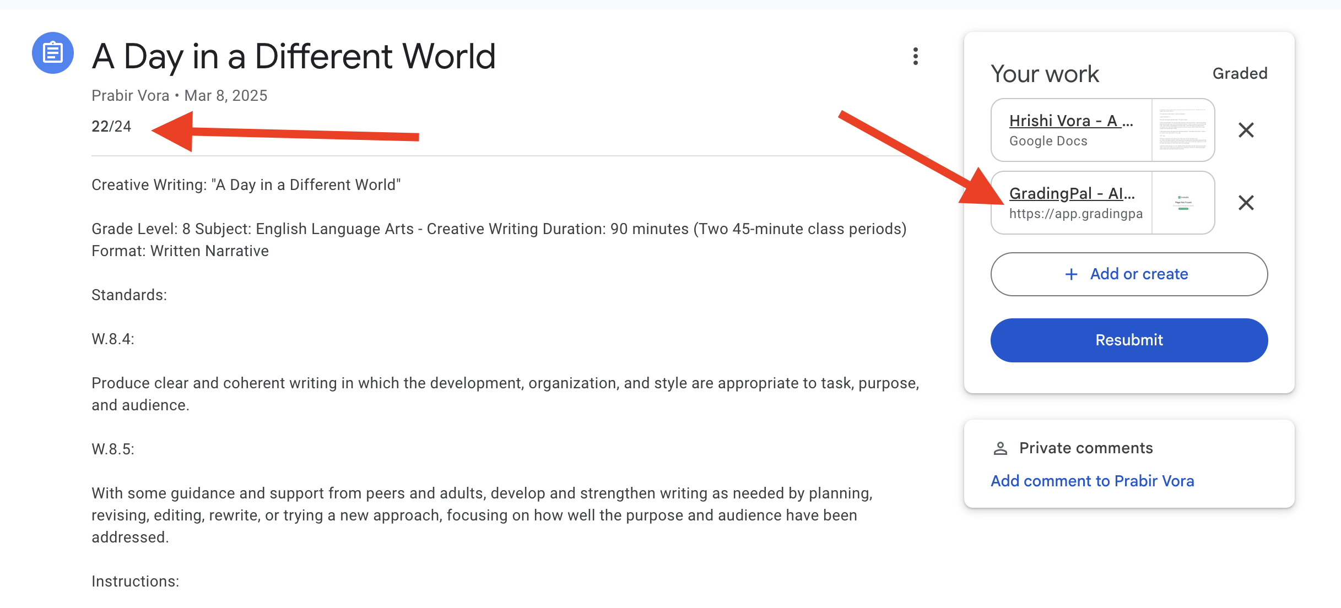Open the three-dot options menu

pos(915,56)
